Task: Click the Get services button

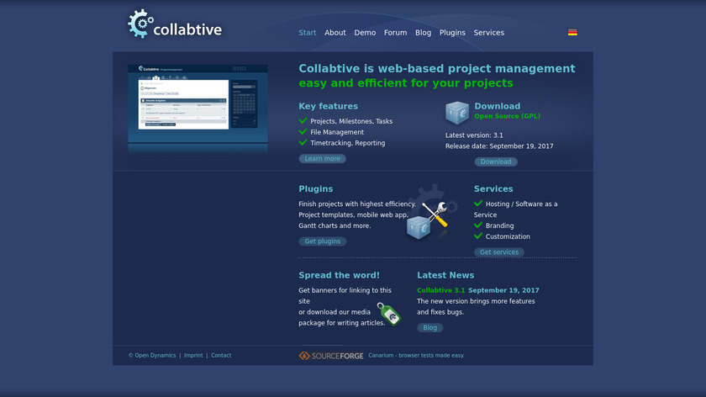Action: click(499, 252)
